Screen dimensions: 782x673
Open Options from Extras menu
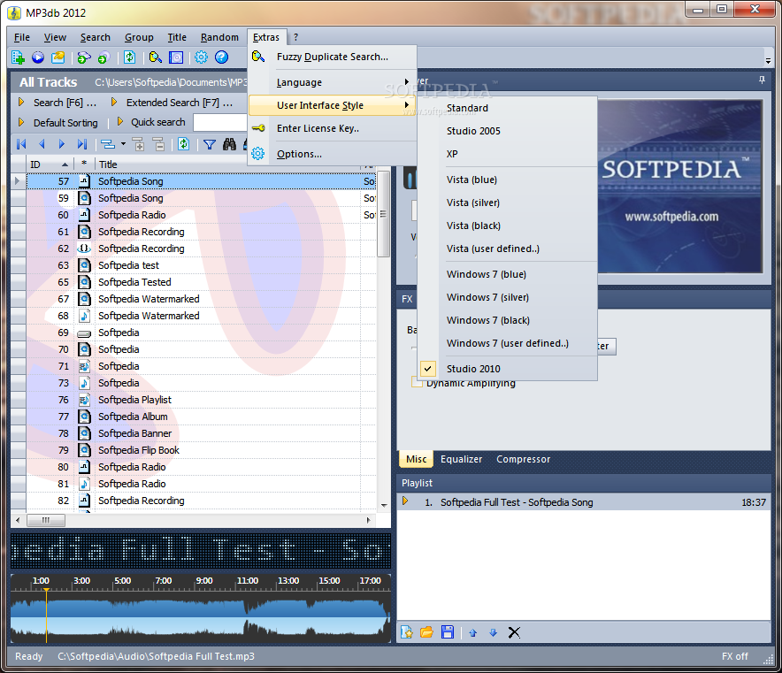[x=332, y=154]
